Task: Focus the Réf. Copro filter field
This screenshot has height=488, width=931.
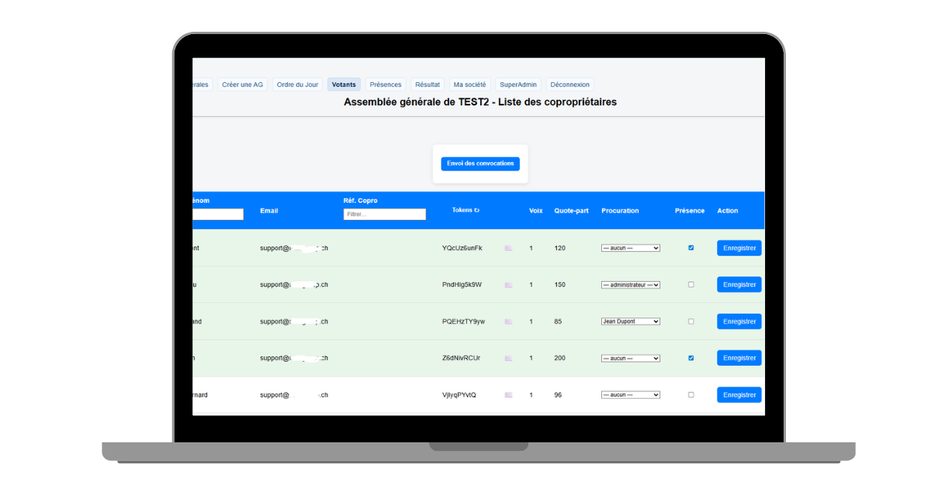Action: (385, 215)
